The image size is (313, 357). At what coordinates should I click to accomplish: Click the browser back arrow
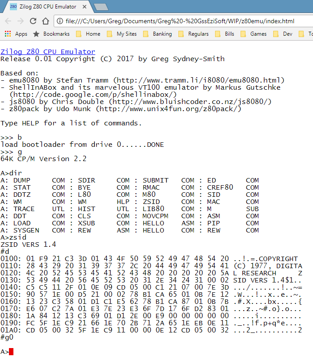point(8,21)
